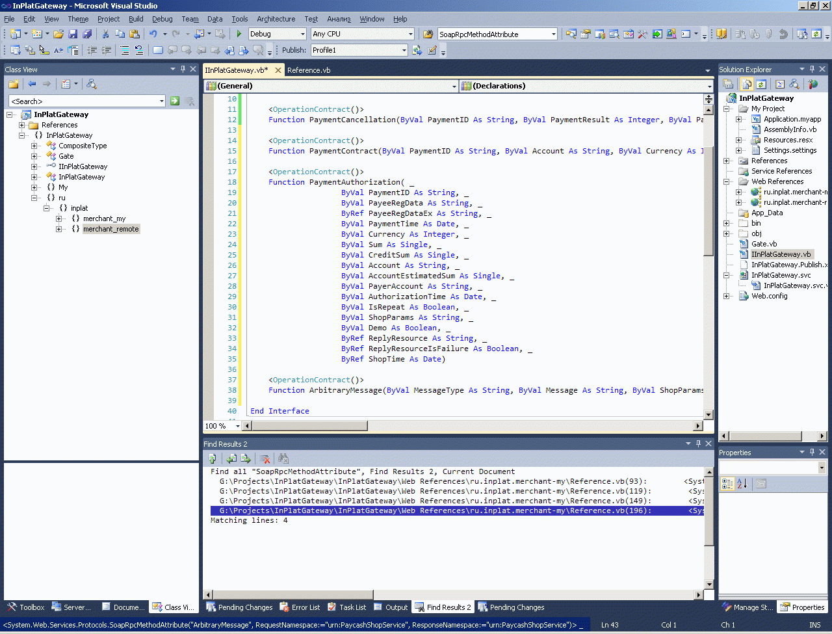
Task: Open Solution Explorer from the toolbar icon
Action: [x=571, y=34]
